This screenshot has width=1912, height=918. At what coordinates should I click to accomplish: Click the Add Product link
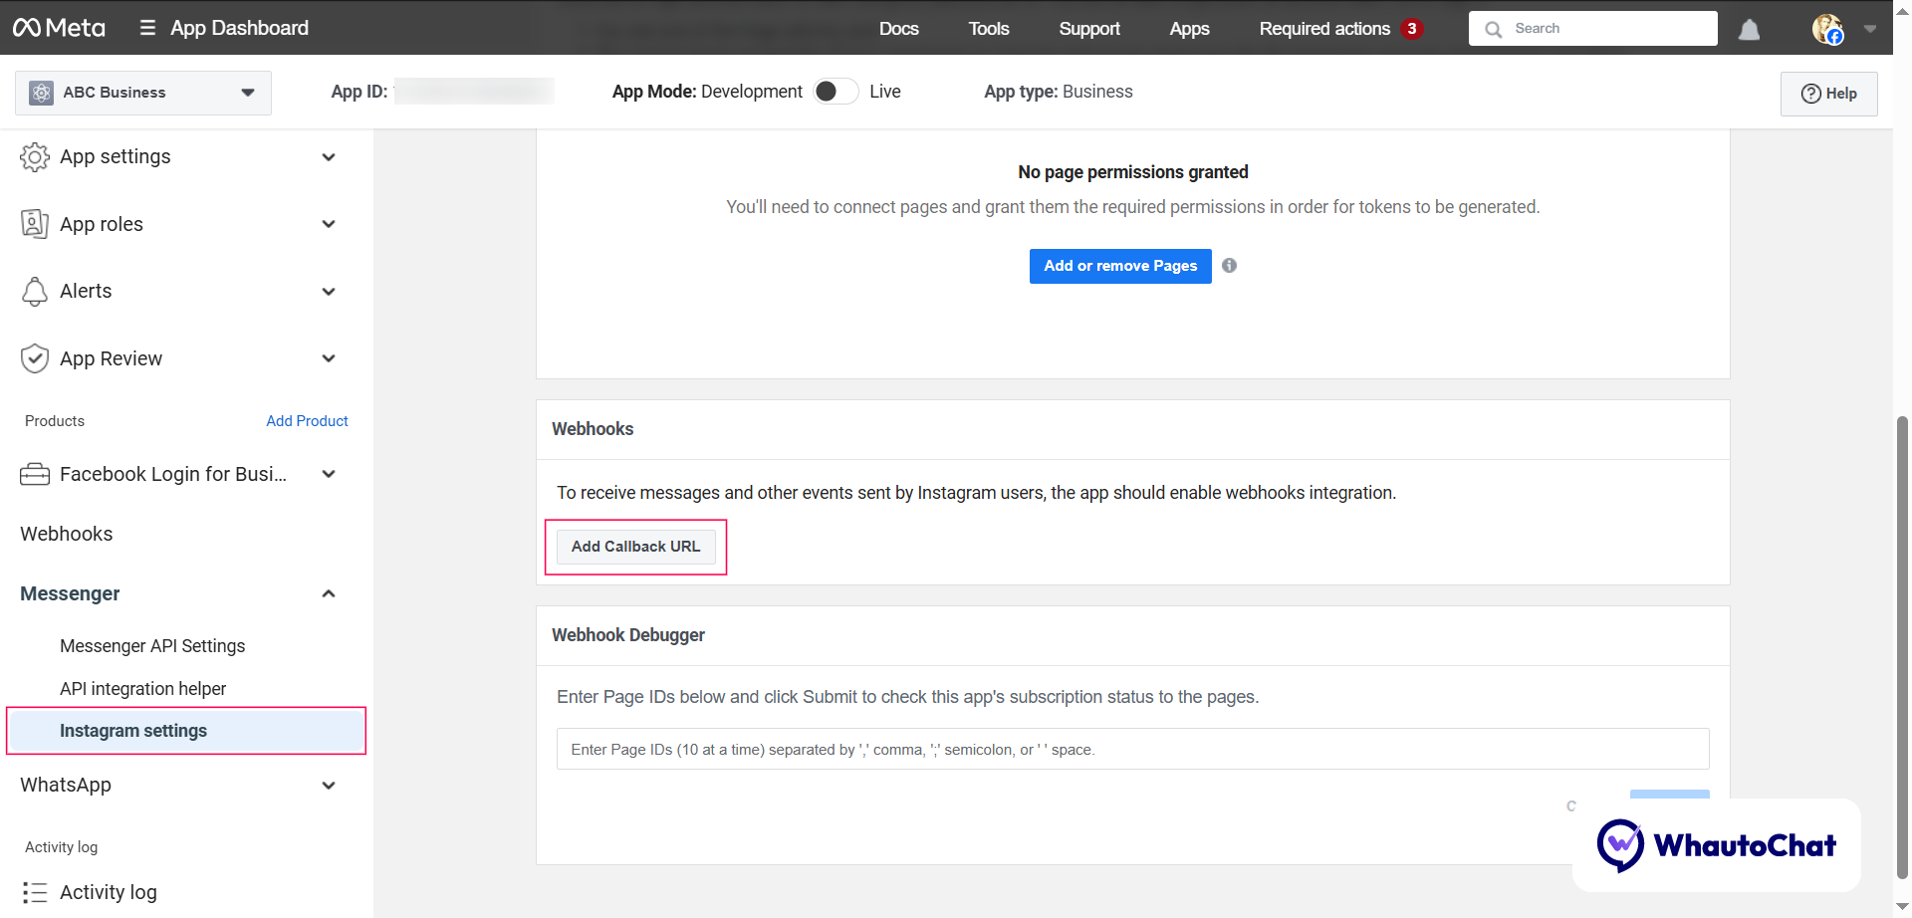tap(307, 420)
